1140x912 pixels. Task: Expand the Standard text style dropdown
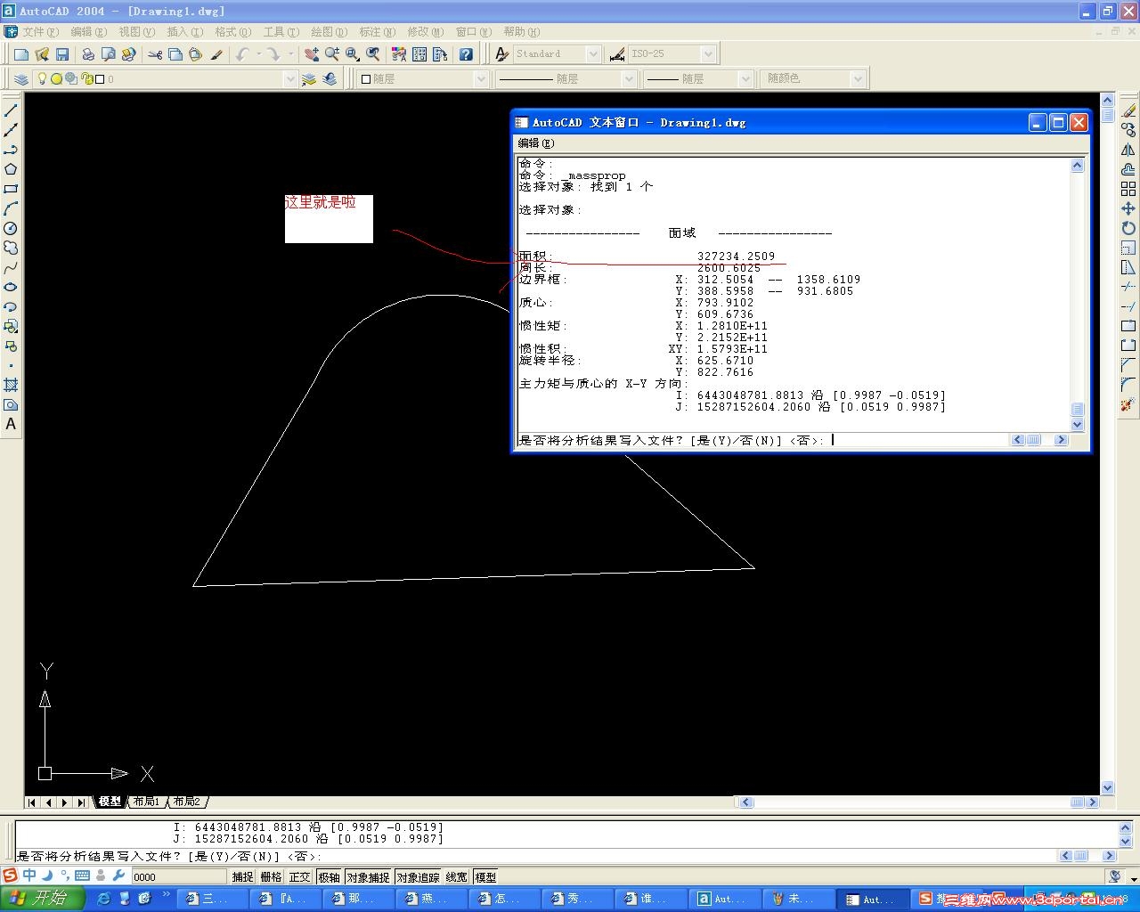(x=594, y=54)
